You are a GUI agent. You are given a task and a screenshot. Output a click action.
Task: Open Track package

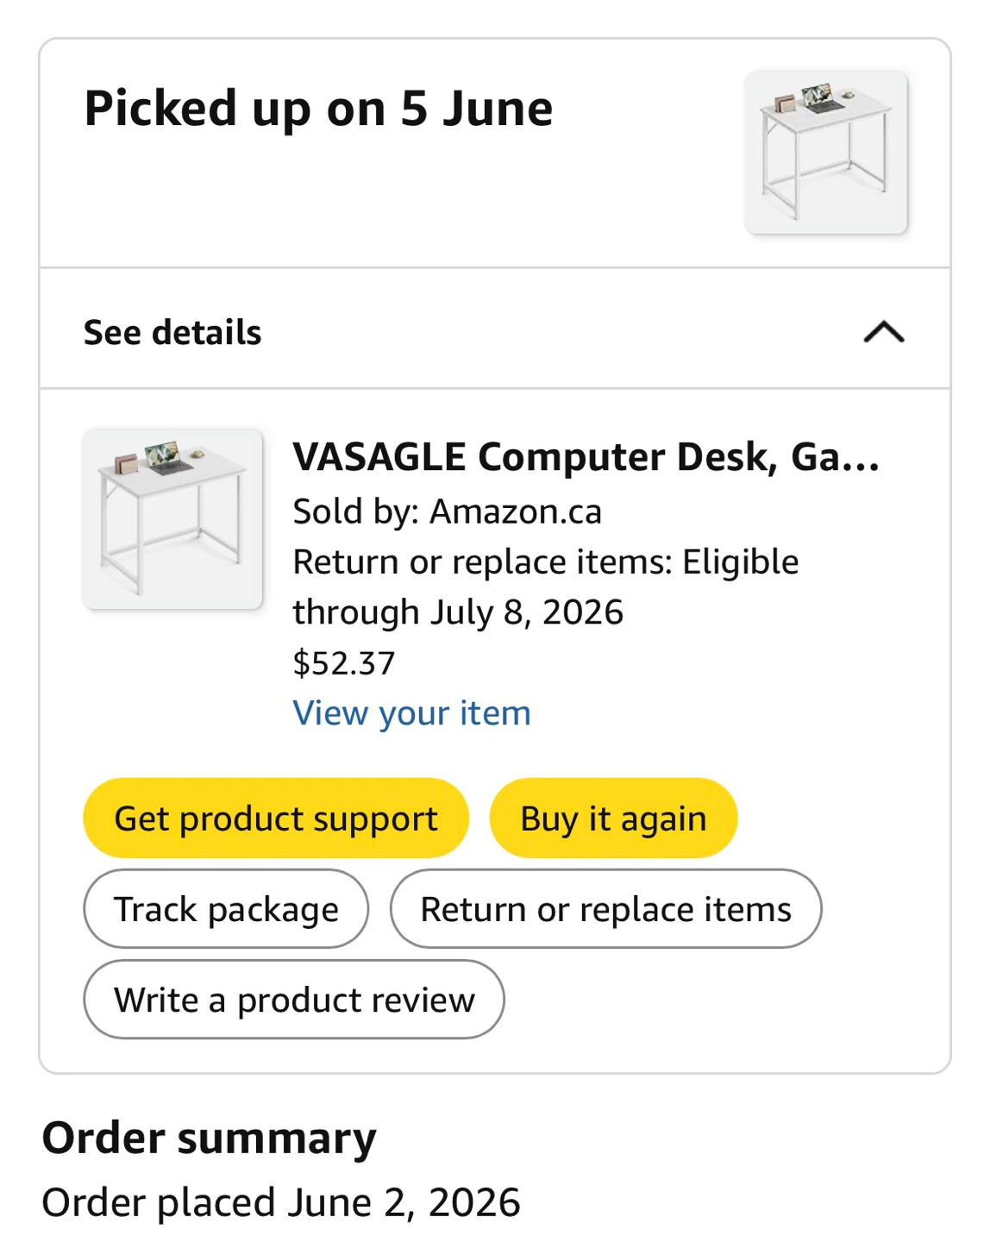click(226, 908)
